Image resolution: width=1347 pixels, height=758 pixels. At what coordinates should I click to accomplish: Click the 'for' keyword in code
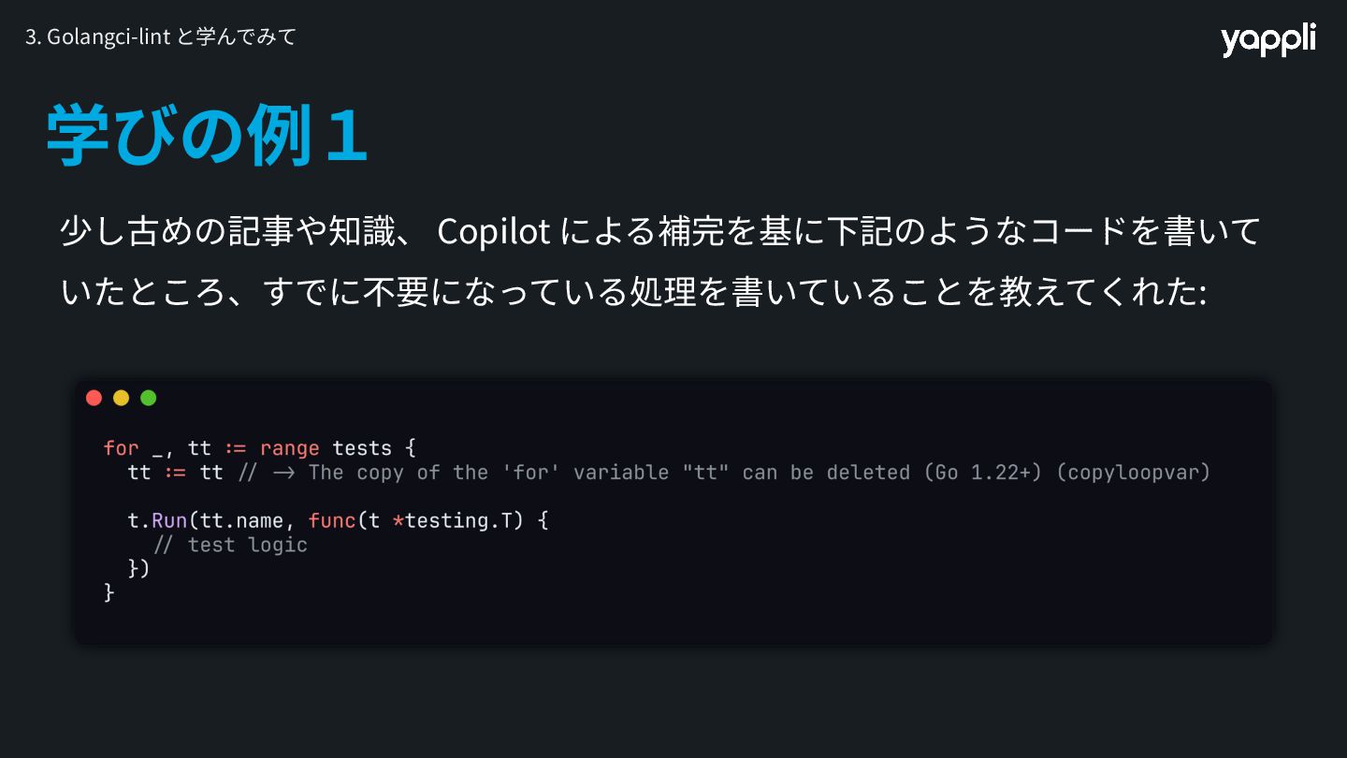[x=121, y=448]
